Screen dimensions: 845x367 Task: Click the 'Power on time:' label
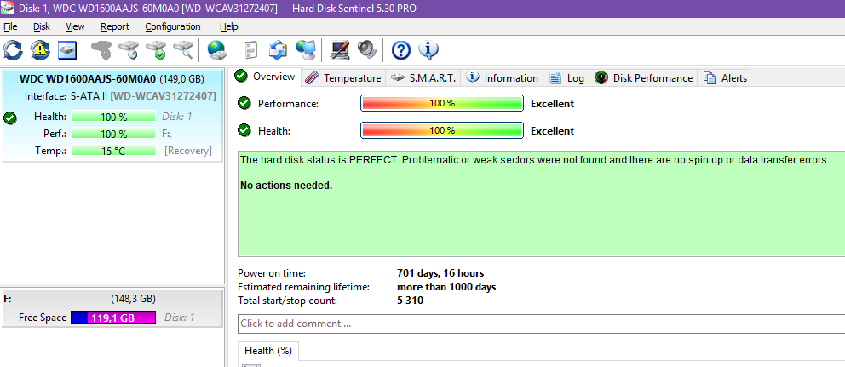pos(272,273)
